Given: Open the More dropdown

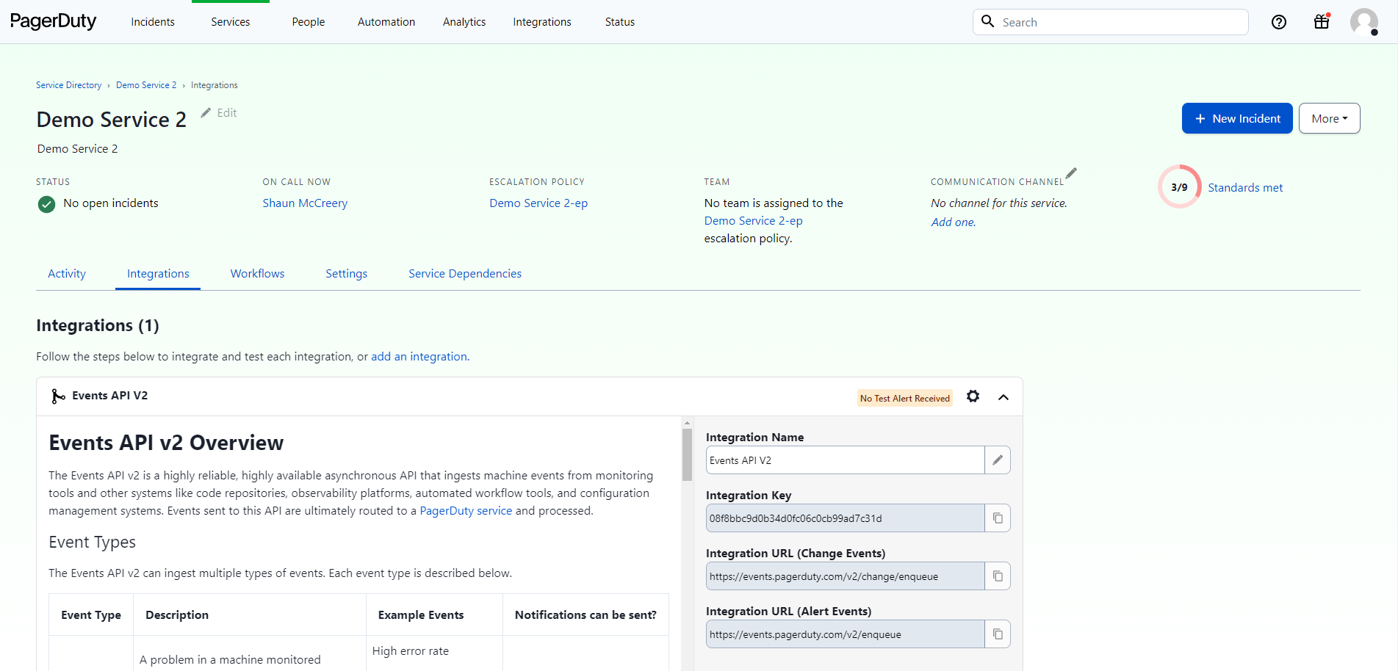Looking at the screenshot, I should pyautogui.click(x=1330, y=118).
